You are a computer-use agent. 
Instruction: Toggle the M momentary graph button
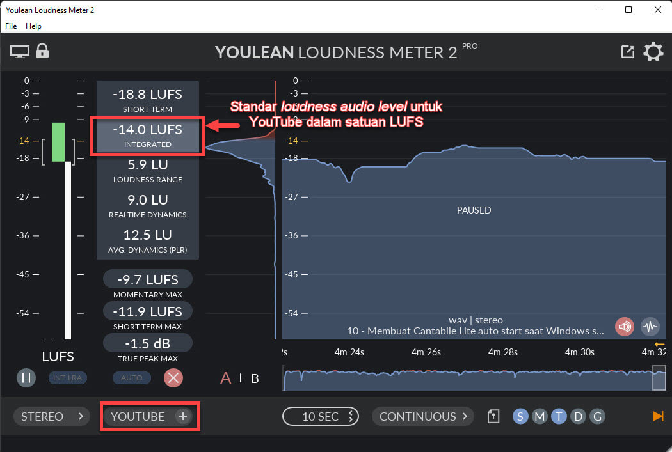tap(540, 416)
